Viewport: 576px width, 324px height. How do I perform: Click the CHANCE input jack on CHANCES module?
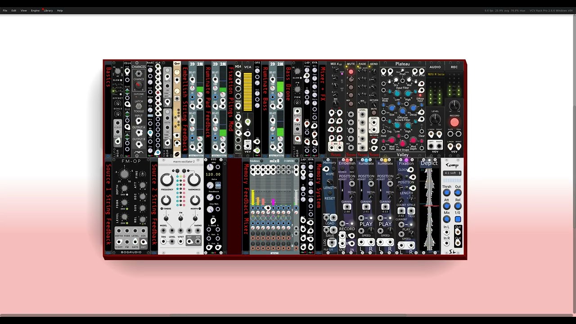pos(139,73)
